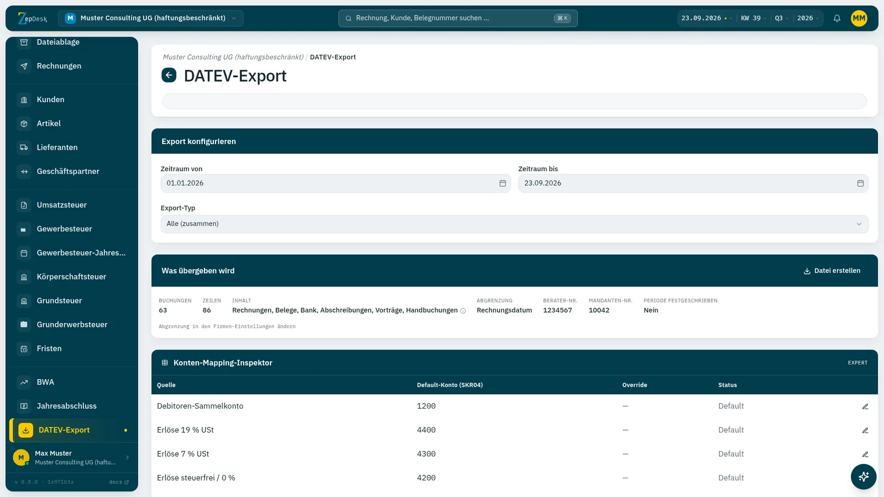
Task: Open calendar picker for Zeitraum bis
Action: (860, 183)
